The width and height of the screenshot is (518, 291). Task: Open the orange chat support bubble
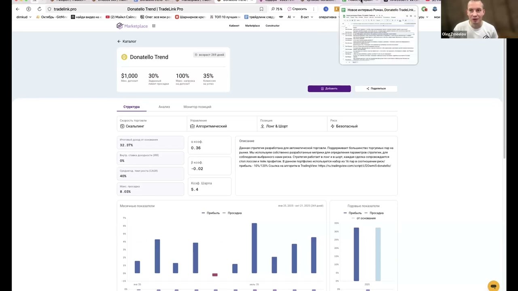[x=493, y=286]
